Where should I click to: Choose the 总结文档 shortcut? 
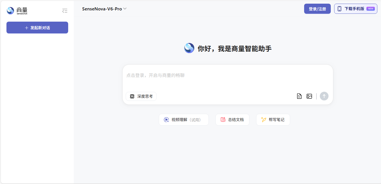pos(232,120)
